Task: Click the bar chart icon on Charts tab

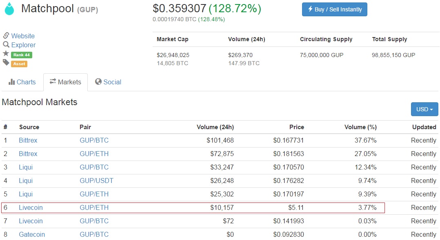Action: point(11,82)
